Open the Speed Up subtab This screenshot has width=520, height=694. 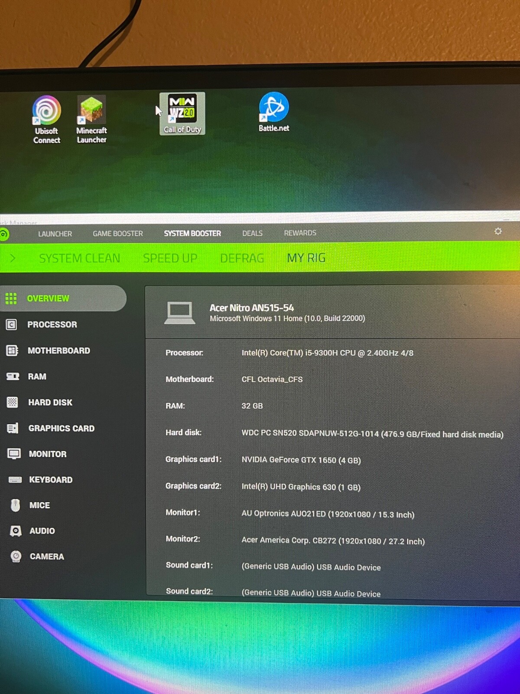pos(170,258)
